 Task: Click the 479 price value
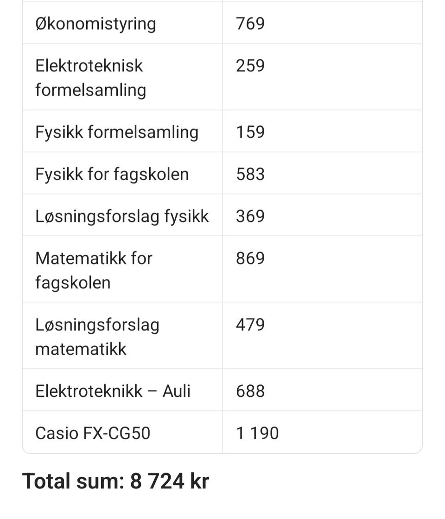[x=250, y=324]
